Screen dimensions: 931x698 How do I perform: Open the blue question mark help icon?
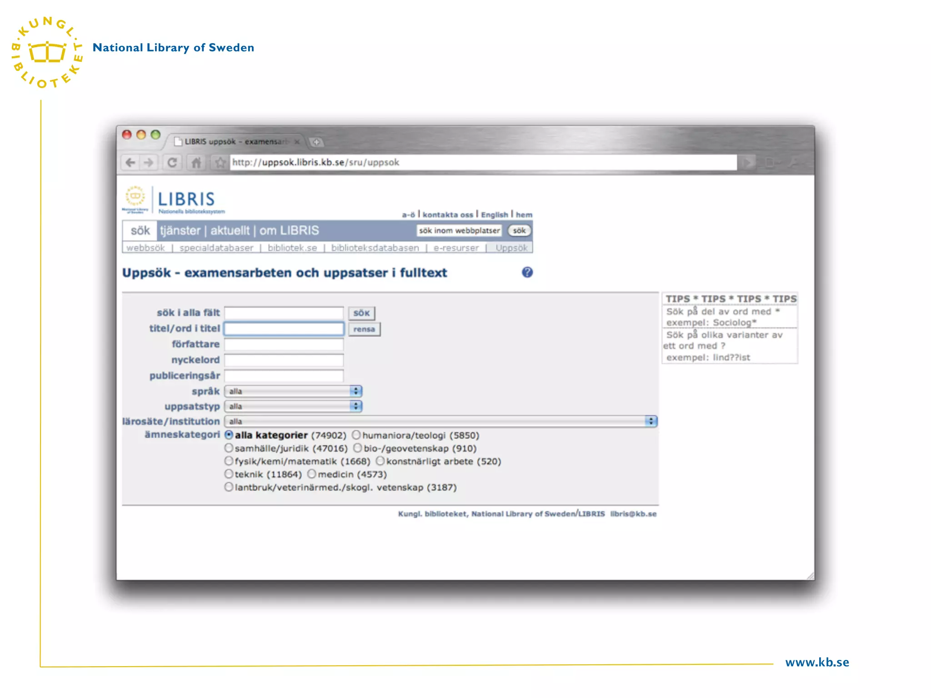527,272
